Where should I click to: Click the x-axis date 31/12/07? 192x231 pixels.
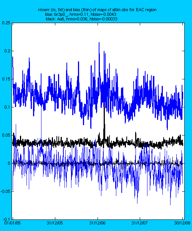pos(139,223)
